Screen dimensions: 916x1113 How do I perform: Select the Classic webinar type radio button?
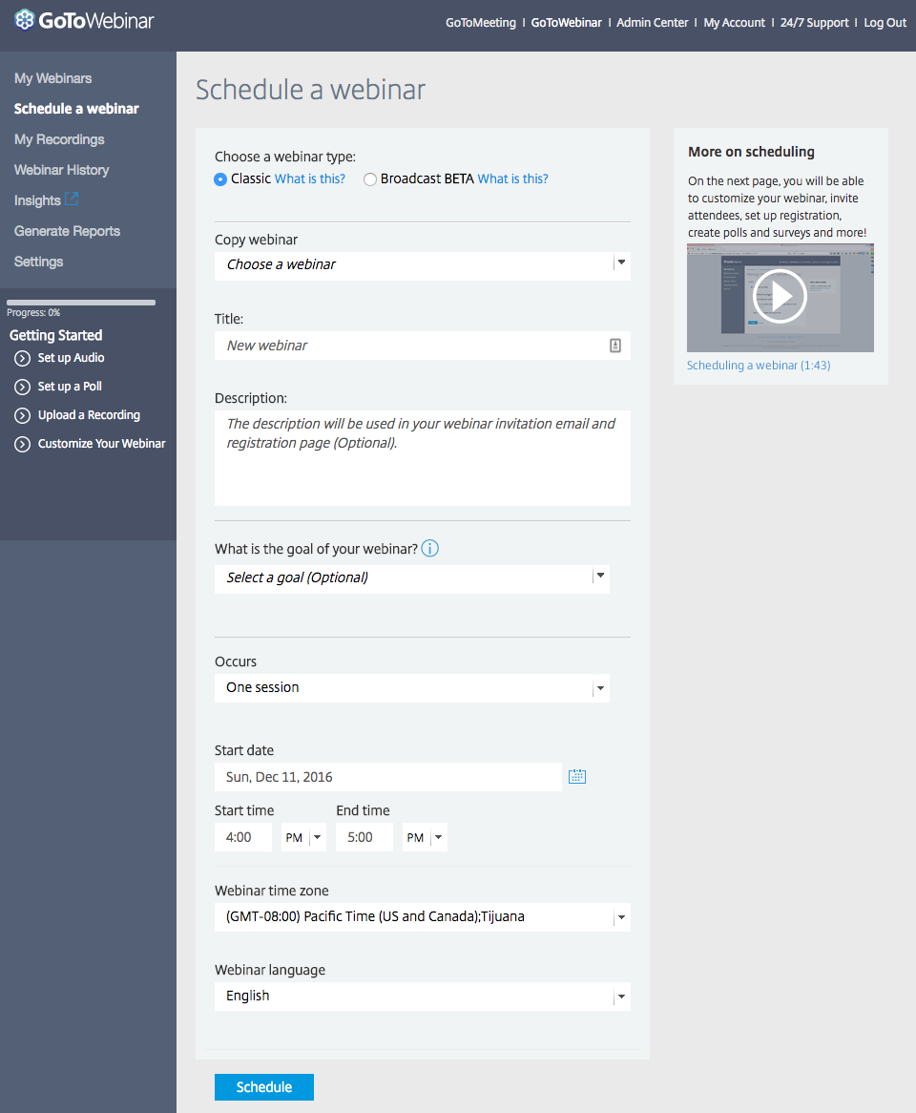coord(221,179)
